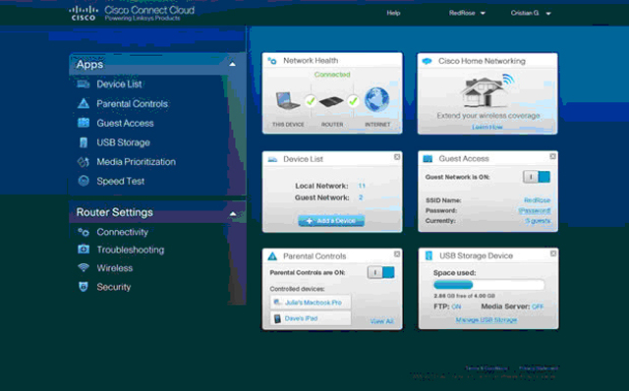Click the Guest Network device count
Viewport: 629px width, 391px height.
click(361, 197)
